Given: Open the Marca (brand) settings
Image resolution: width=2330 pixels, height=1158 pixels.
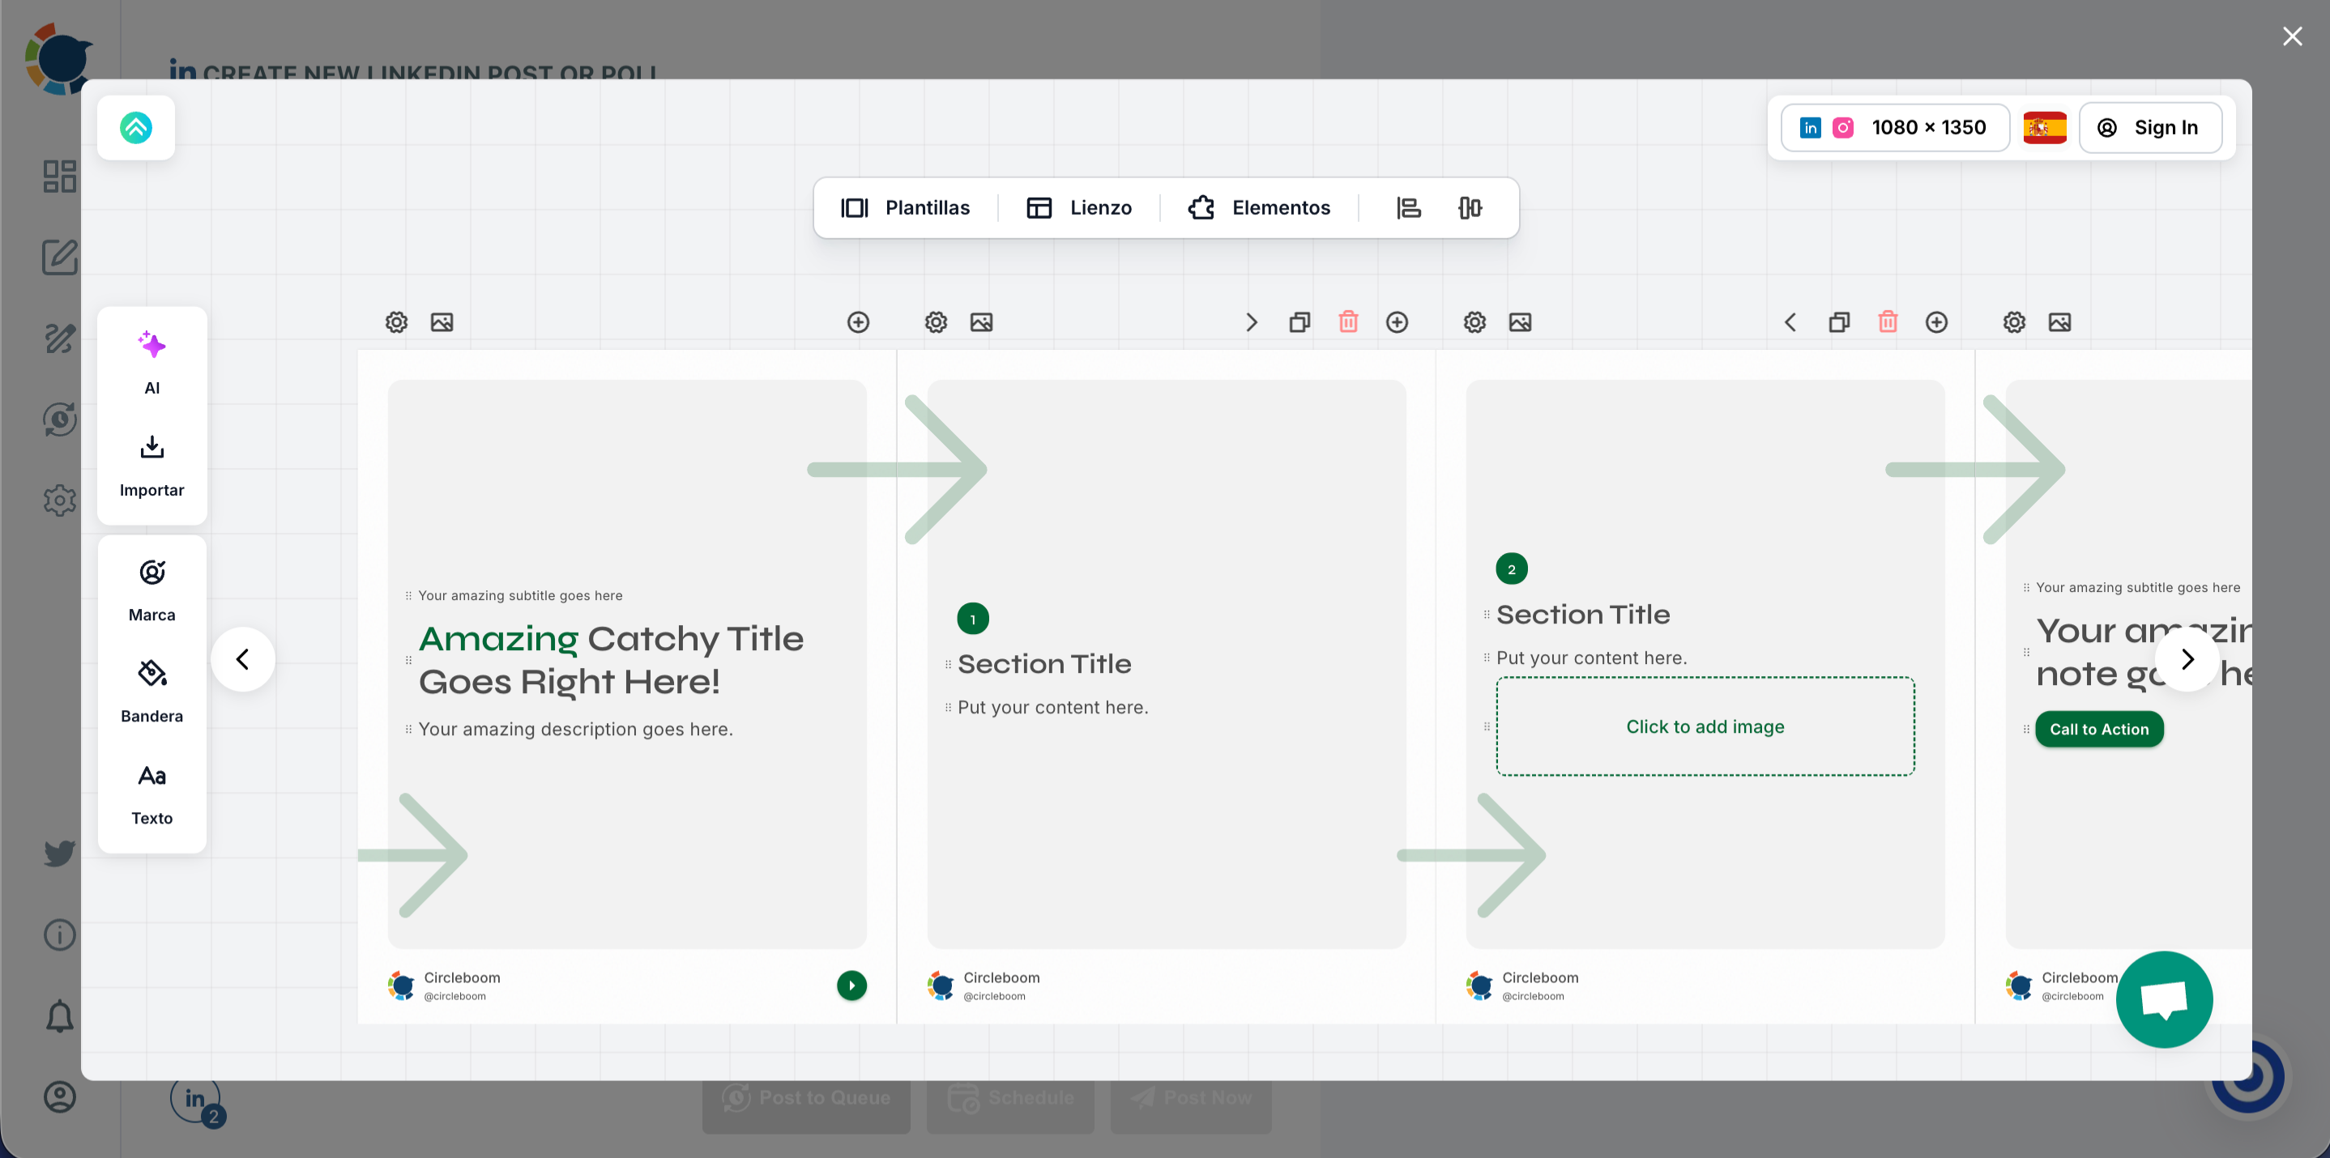Looking at the screenshot, I should 151,588.
